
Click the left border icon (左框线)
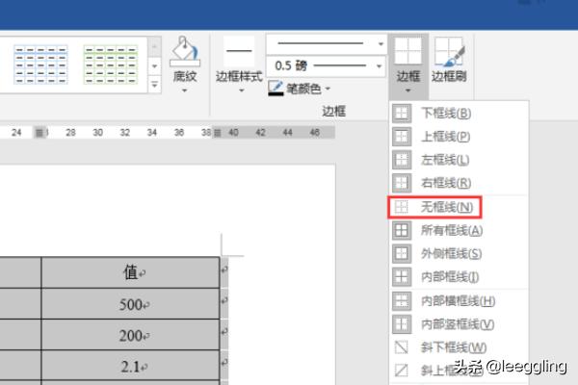(x=402, y=160)
